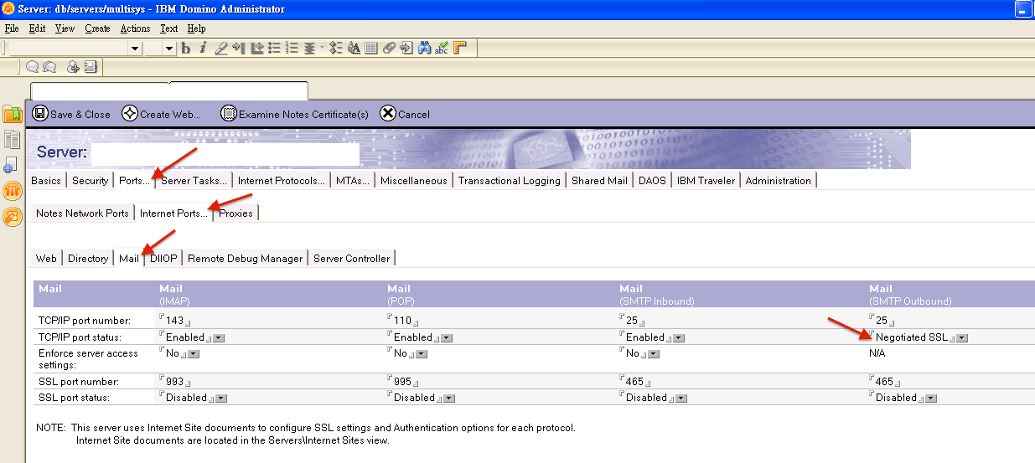Open SMTP Outbound Negotiated SSL dropdown arrow
The height and width of the screenshot is (463, 1035).
(x=962, y=338)
